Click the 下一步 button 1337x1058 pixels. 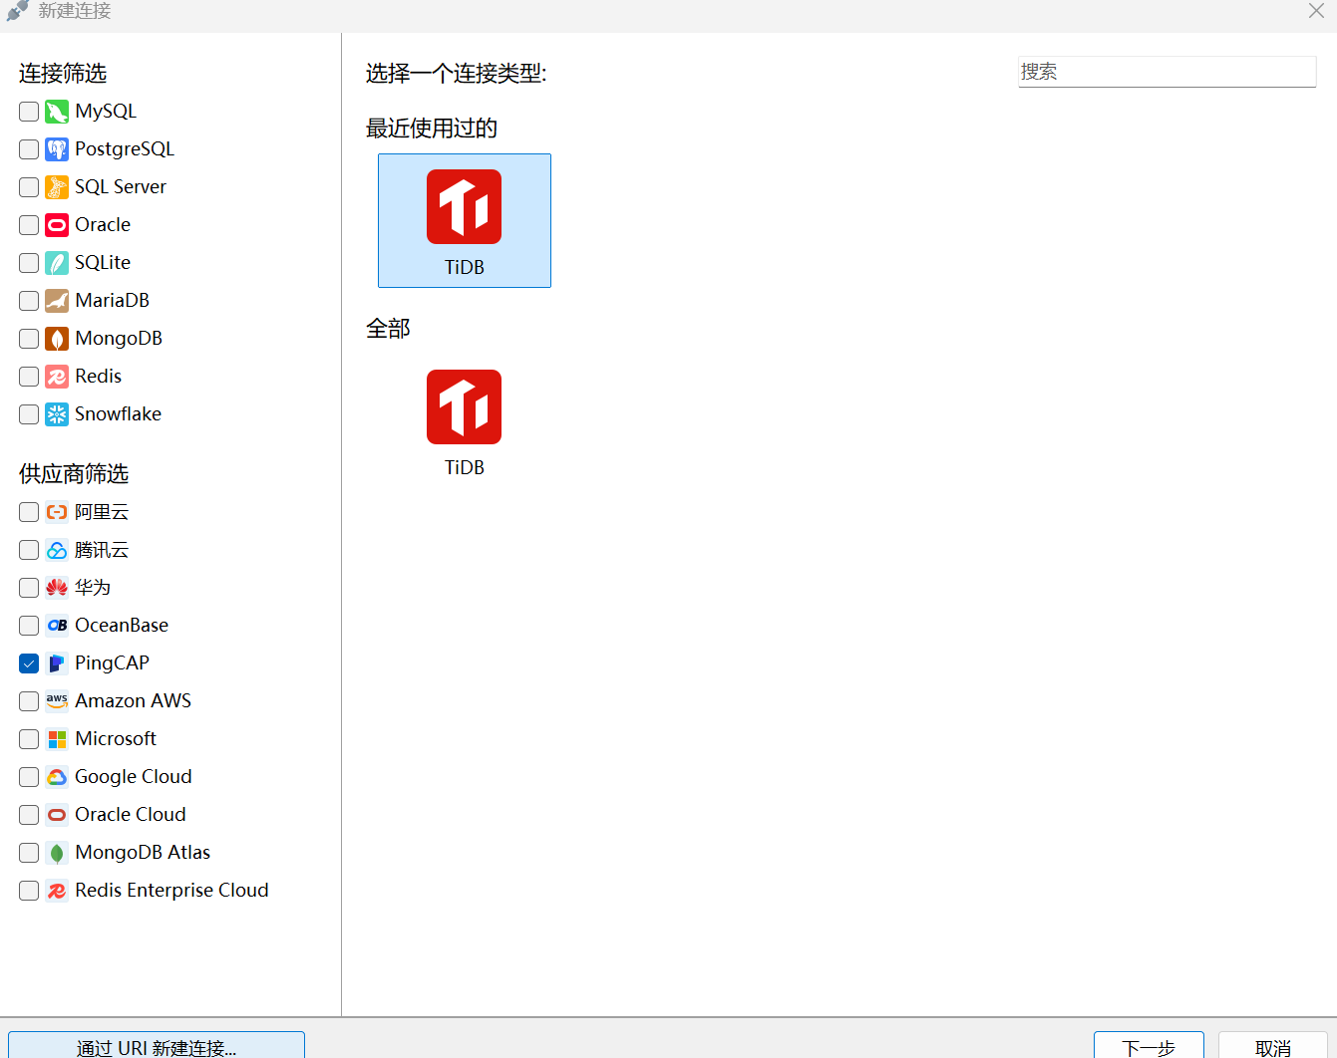(x=1149, y=1046)
